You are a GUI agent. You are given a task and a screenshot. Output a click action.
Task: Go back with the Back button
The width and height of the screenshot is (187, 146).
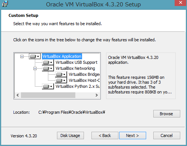click(x=105, y=135)
